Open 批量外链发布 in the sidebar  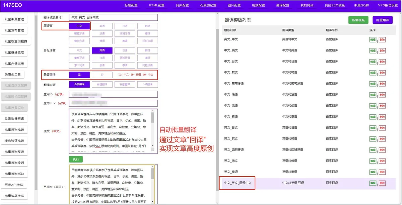[x=14, y=64]
